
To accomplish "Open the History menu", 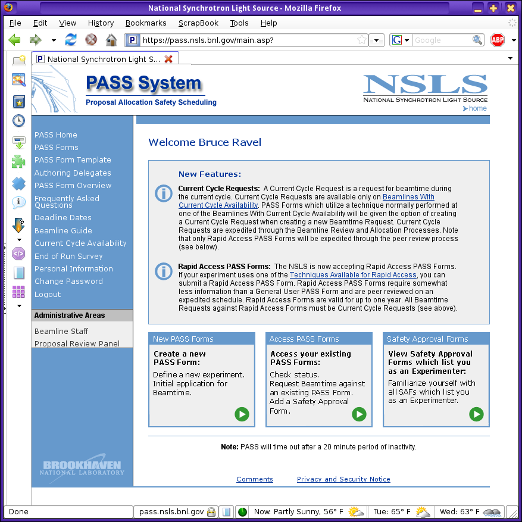I will click(101, 23).
